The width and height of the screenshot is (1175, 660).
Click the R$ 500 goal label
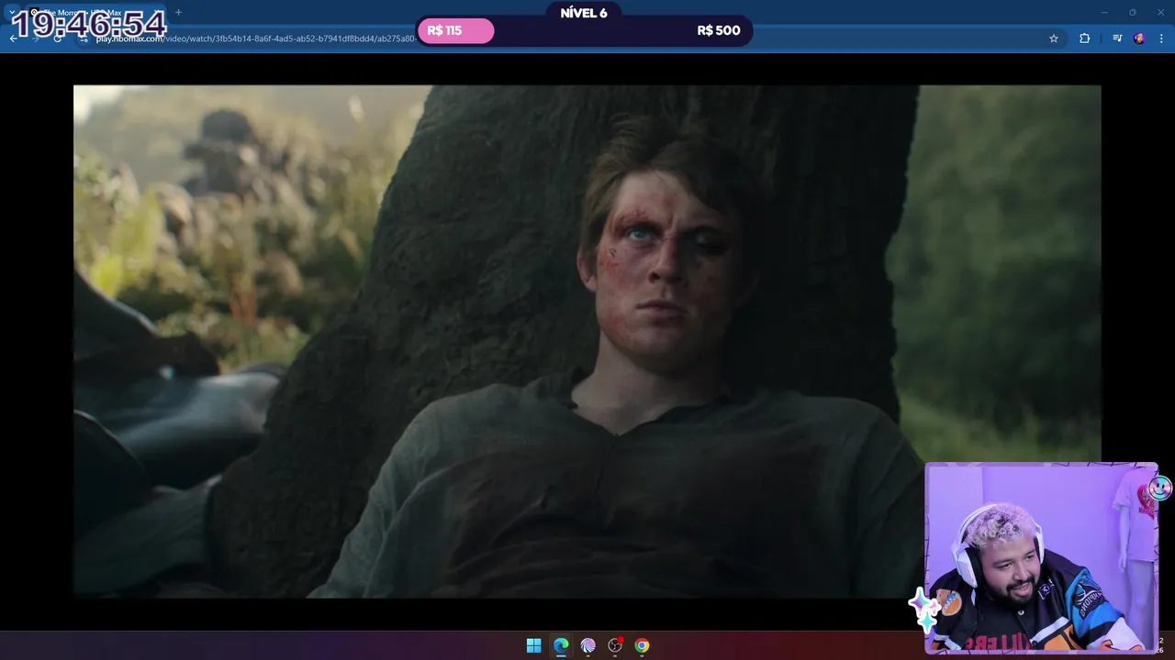coord(719,31)
